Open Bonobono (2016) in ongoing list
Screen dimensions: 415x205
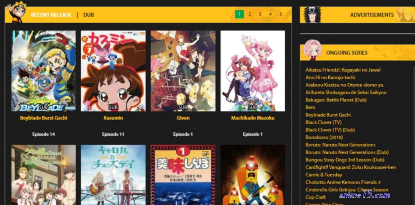coord(324,137)
